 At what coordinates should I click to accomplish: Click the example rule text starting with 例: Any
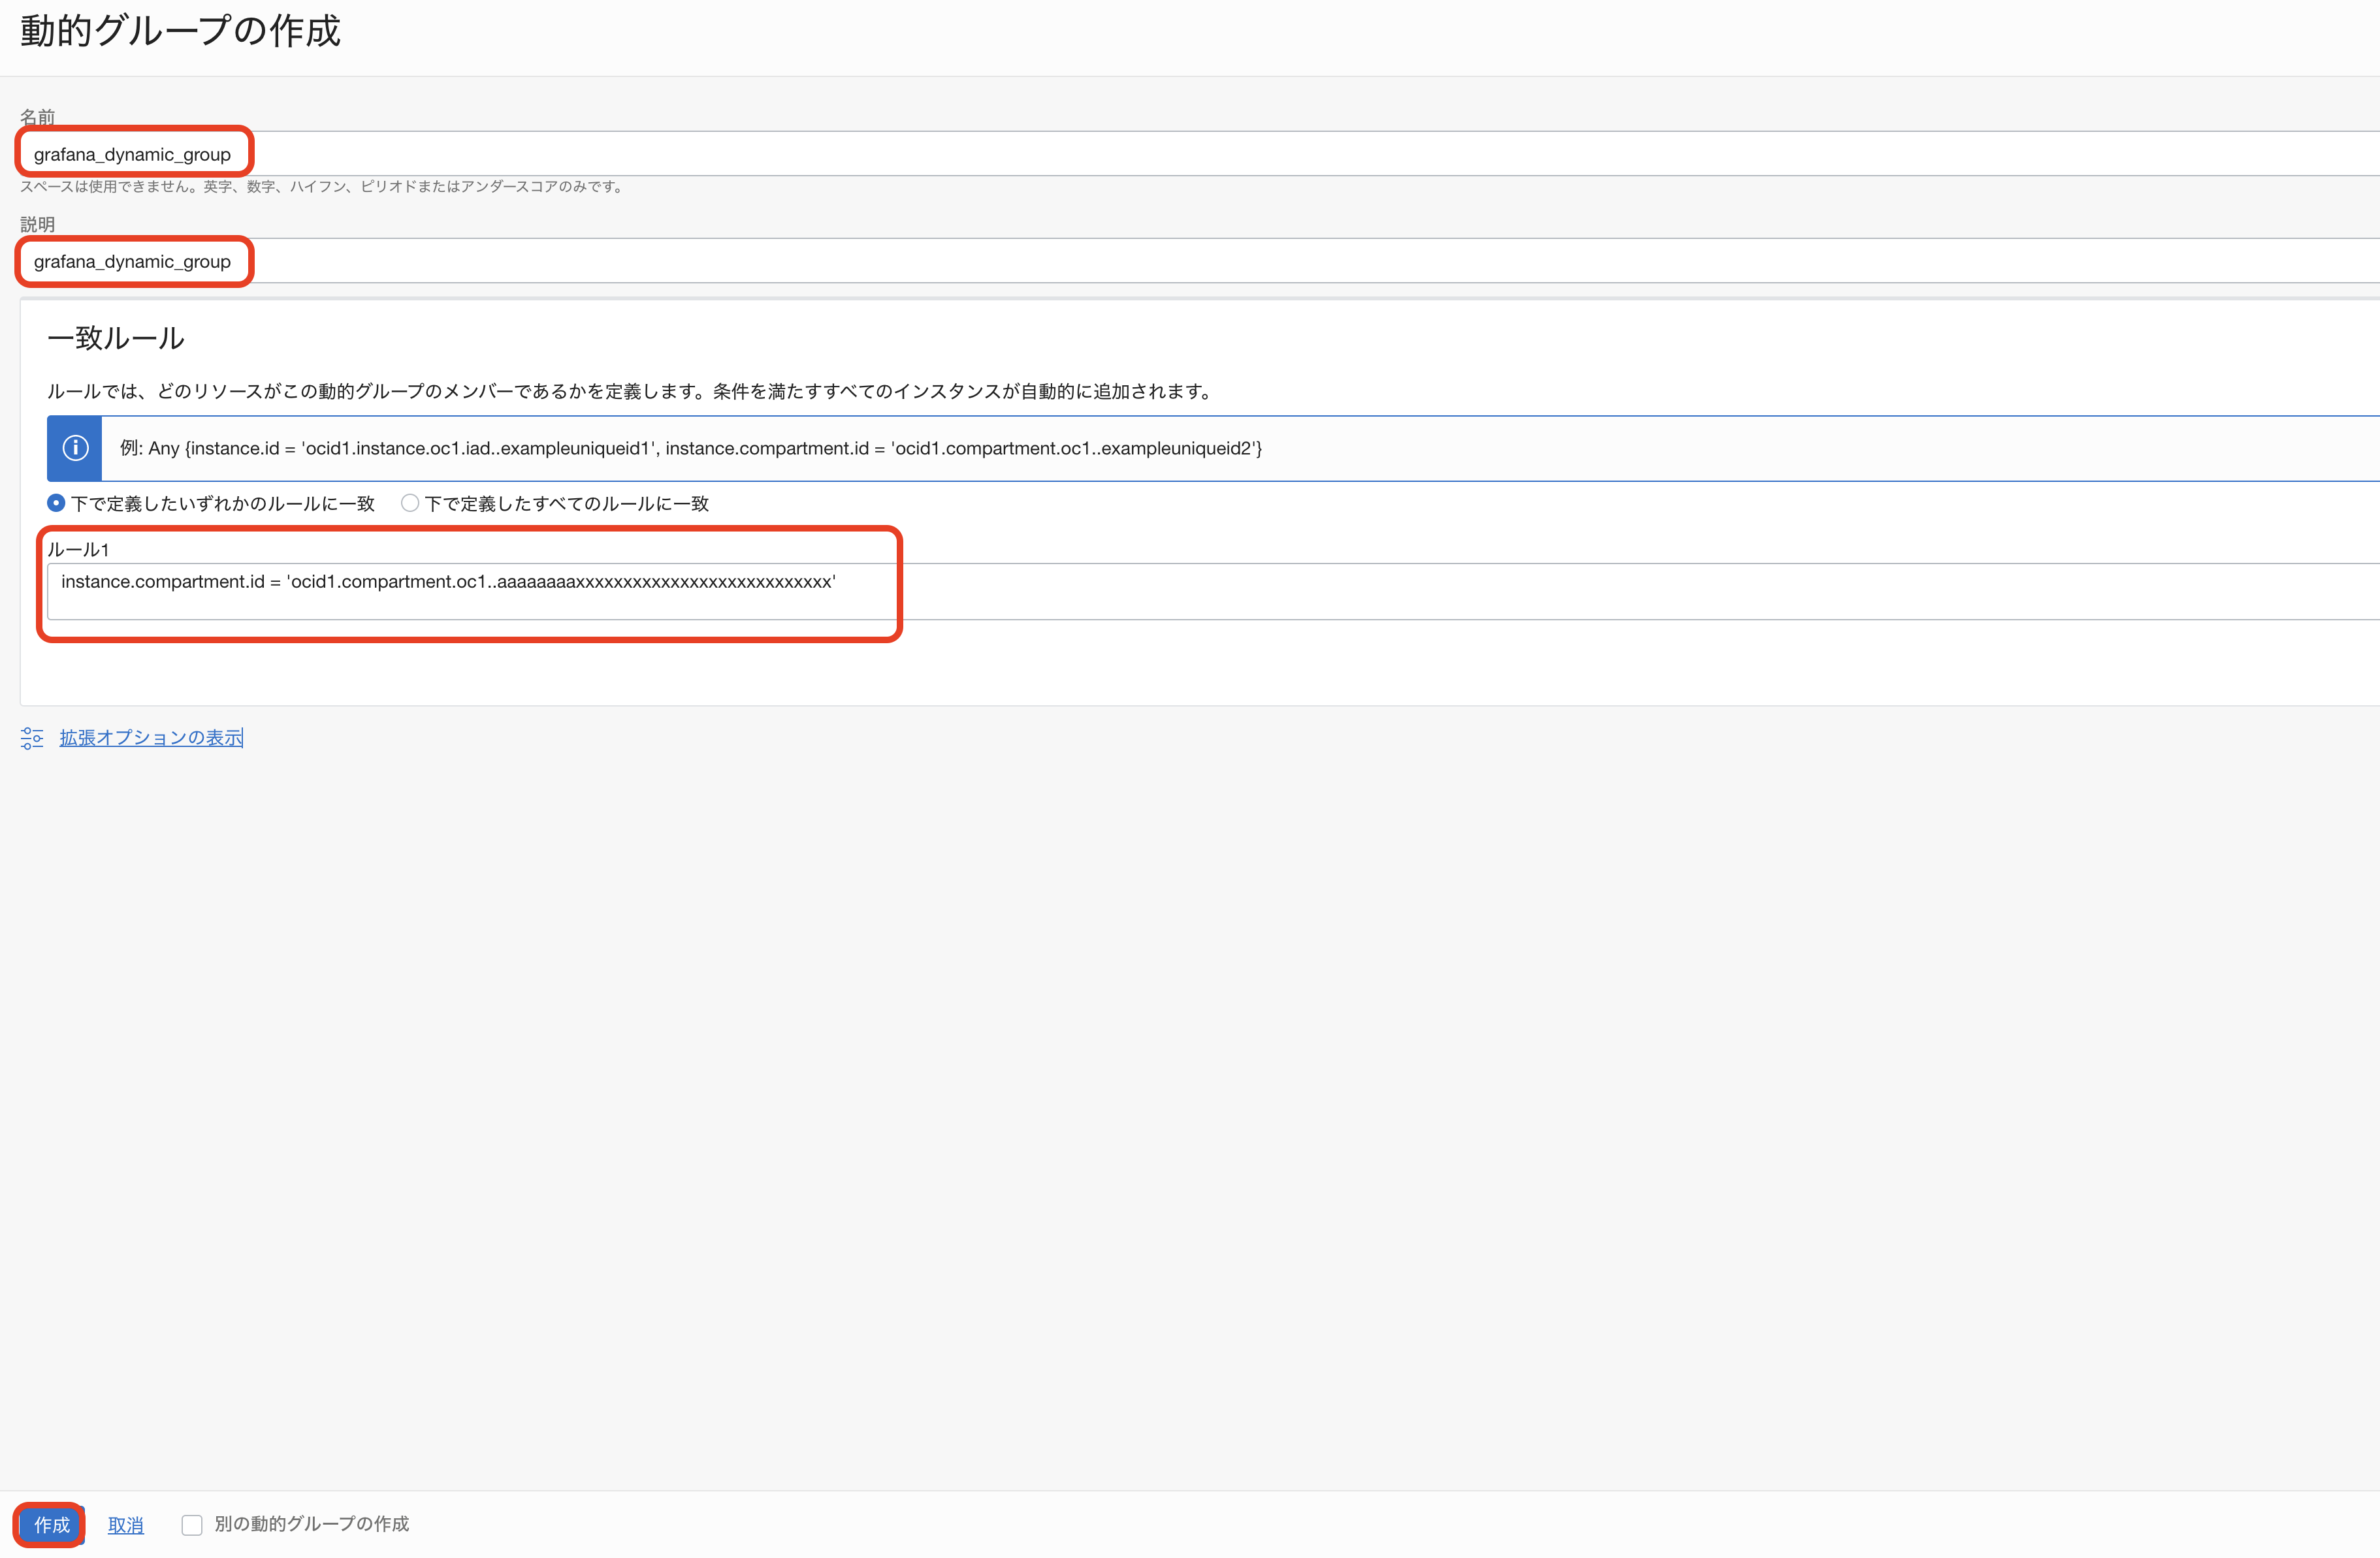(x=690, y=448)
